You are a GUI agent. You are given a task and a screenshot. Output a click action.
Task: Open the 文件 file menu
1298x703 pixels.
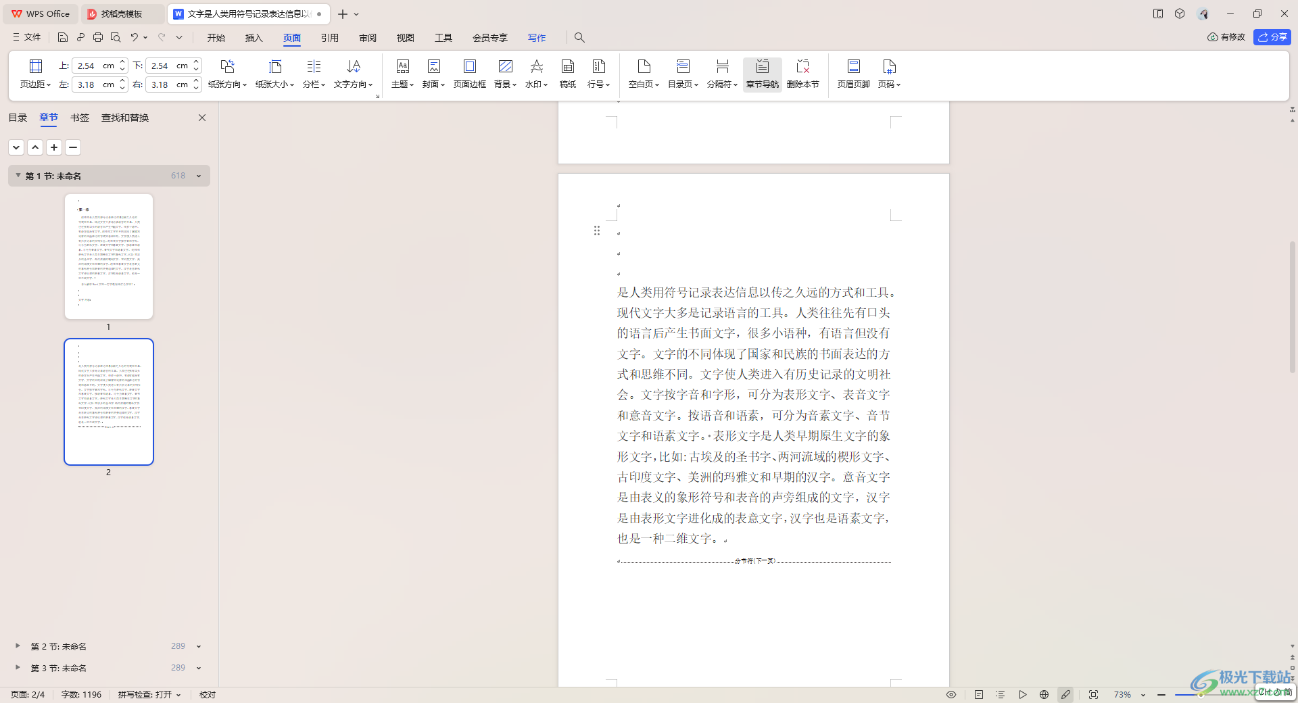[26, 37]
